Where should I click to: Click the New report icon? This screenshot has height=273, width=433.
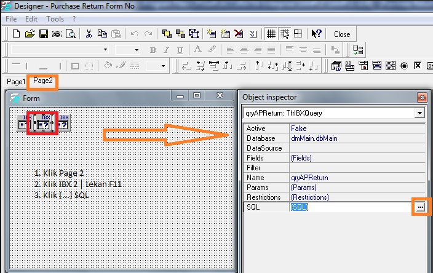(x=17, y=34)
